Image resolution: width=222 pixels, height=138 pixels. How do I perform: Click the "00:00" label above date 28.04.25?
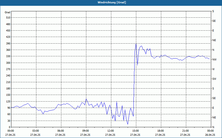[210, 131]
